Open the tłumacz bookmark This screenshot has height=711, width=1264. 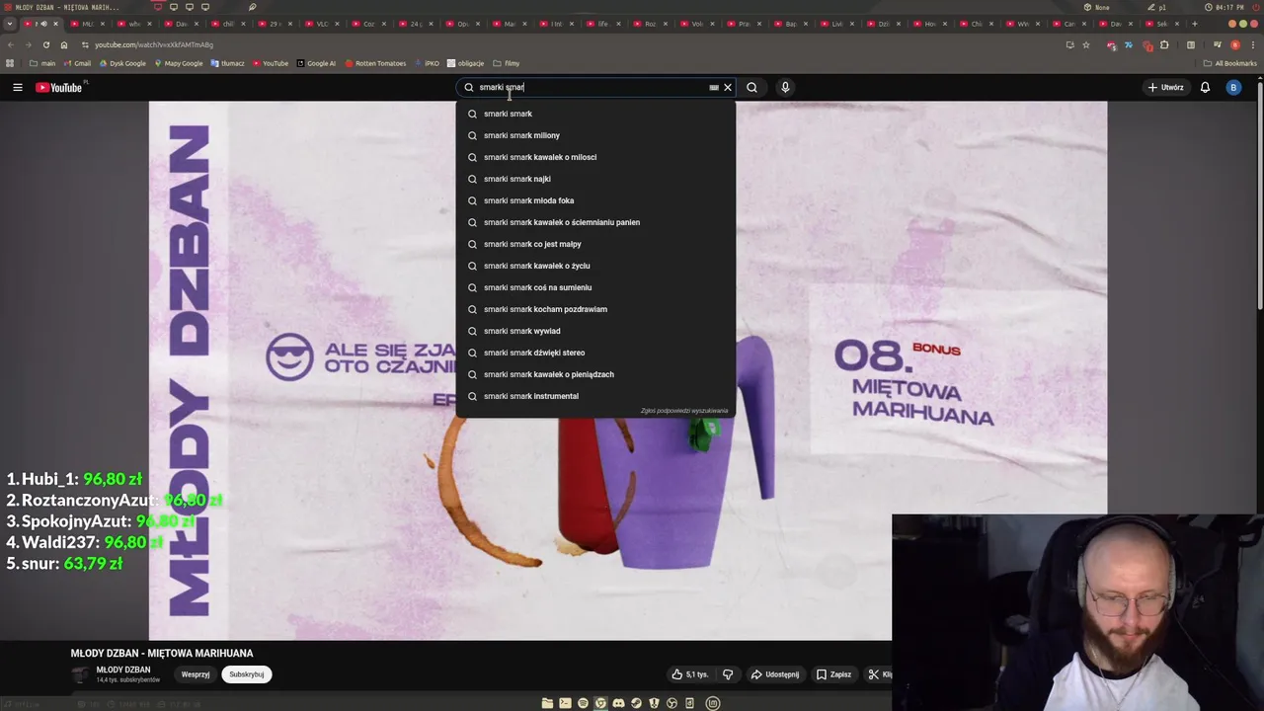click(x=227, y=63)
